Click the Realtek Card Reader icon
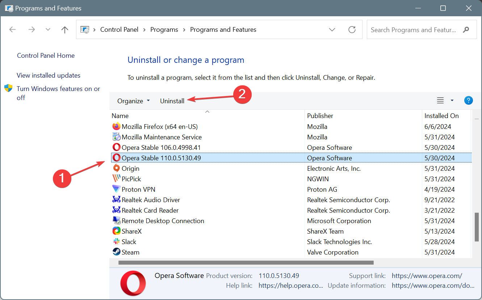 tap(116, 210)
